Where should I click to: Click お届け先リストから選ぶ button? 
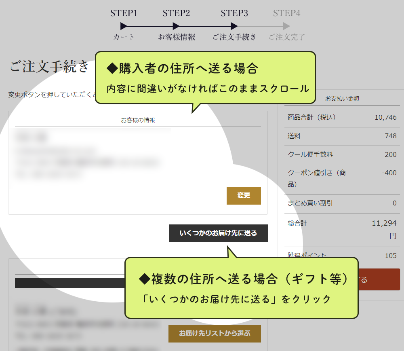(215, 334)
